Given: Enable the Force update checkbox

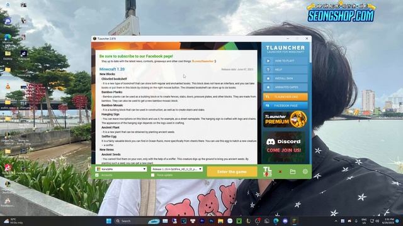Looking at the screenshot, I should 152,175.
